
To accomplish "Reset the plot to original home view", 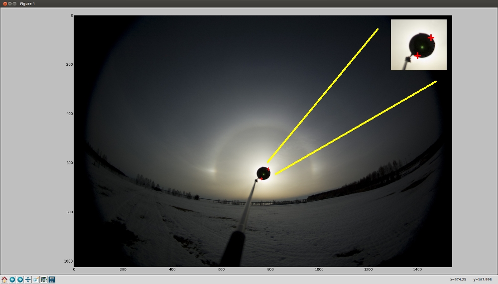I will click(4, 280).
